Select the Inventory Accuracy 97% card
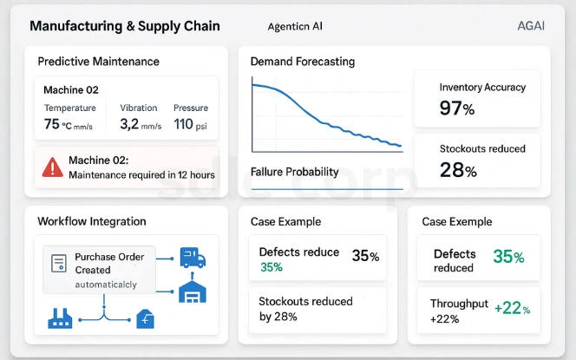 476,99
